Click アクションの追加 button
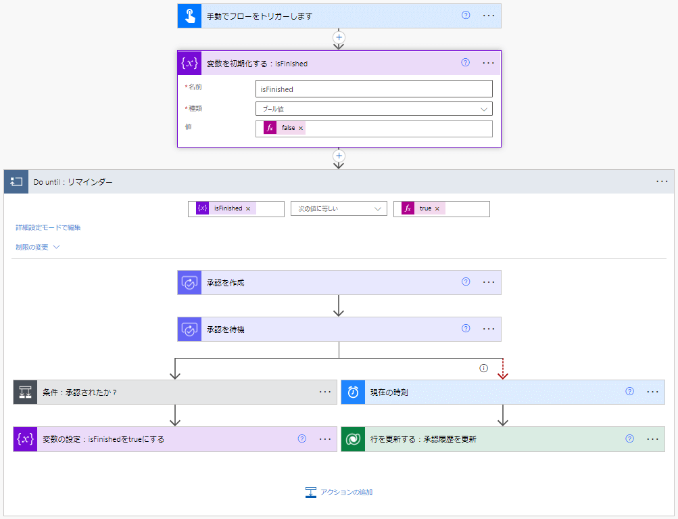Image resolution: width=678 pixels, height=519 pixels. (x=339, y=492)
